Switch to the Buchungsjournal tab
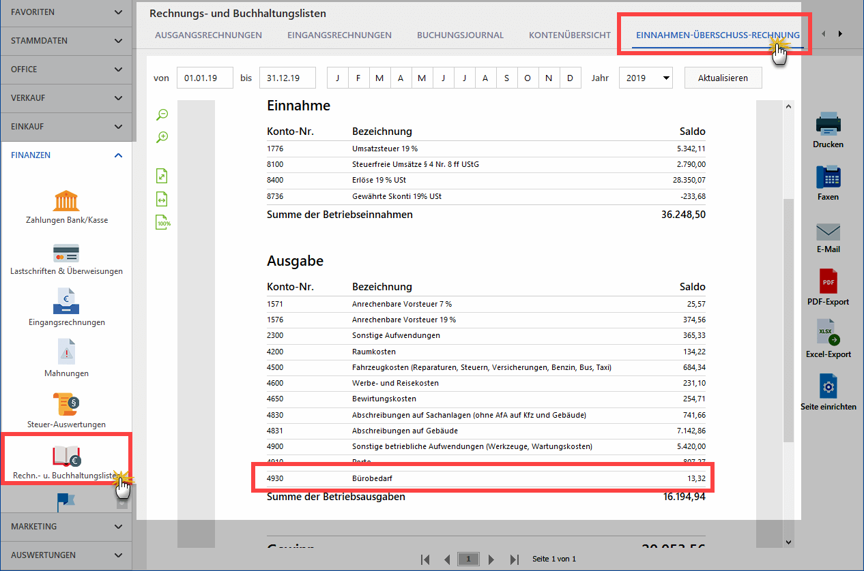This screenshot has height=571, width=864. 460,35
